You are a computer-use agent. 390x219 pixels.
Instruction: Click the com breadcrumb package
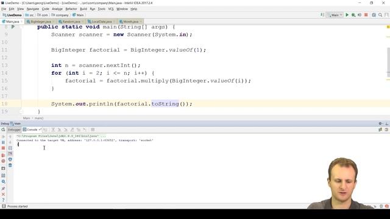click(x=43, y=15)
